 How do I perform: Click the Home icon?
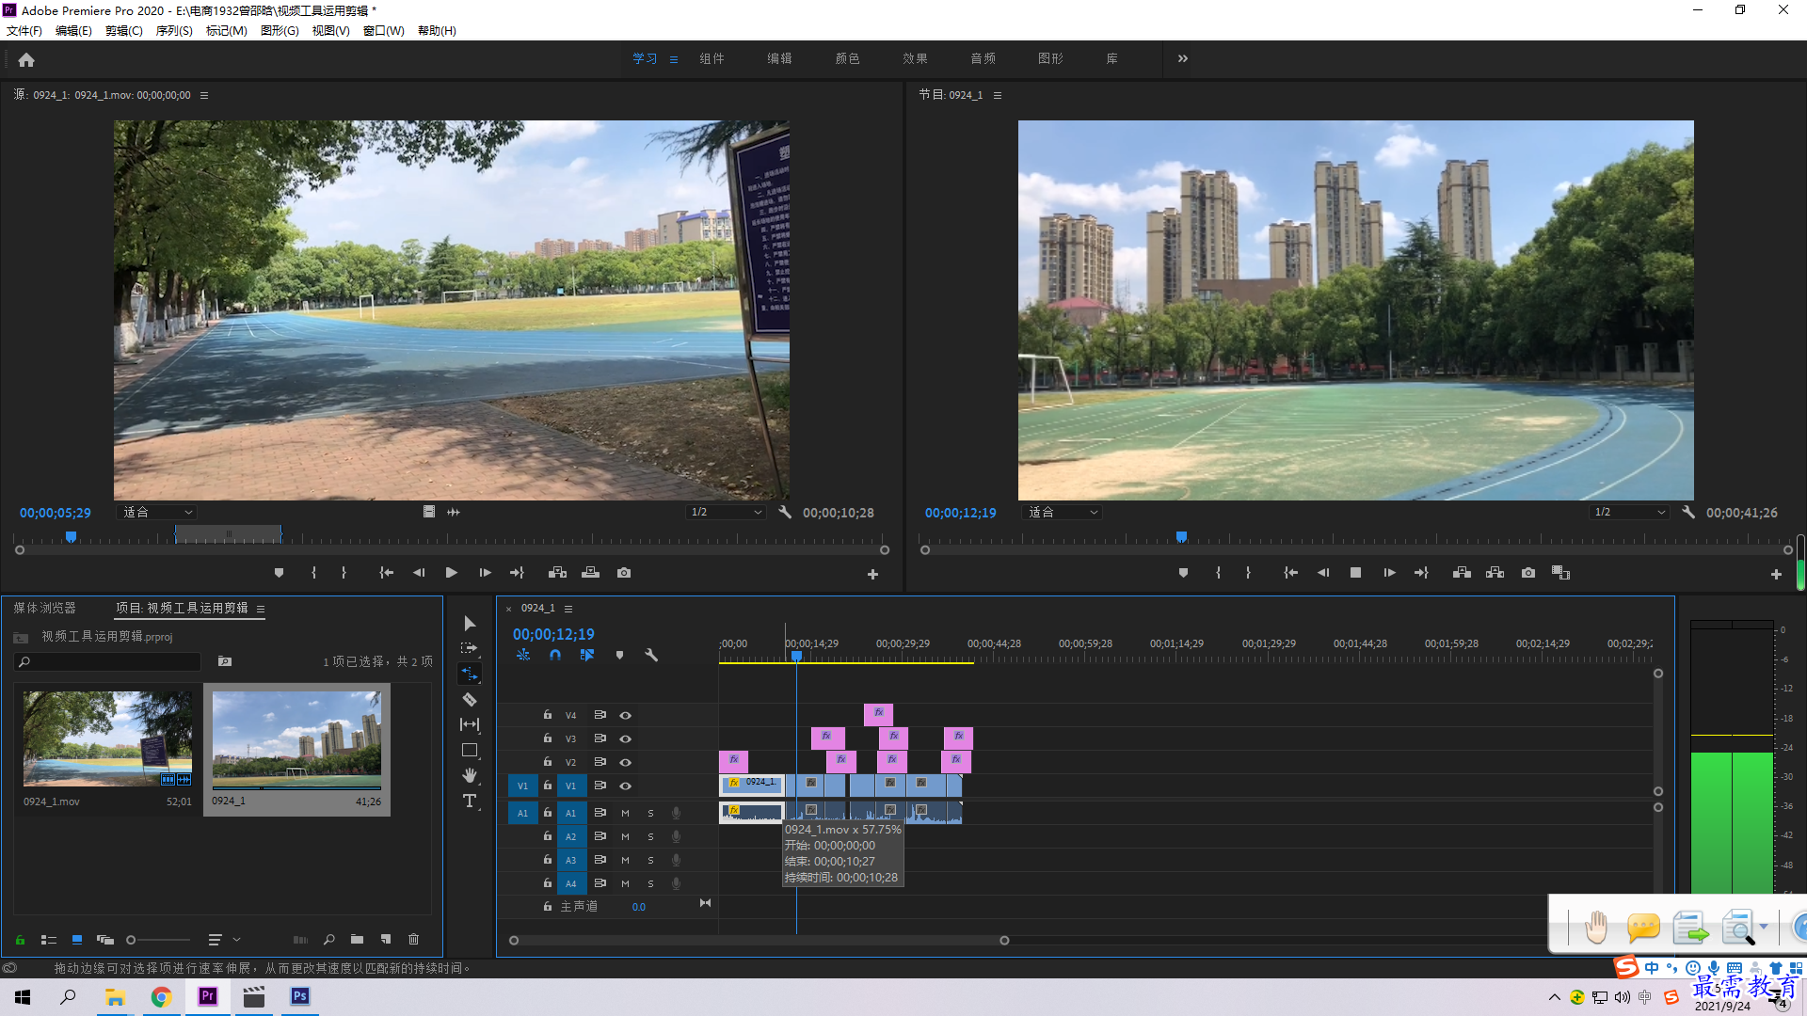point(26,59)
